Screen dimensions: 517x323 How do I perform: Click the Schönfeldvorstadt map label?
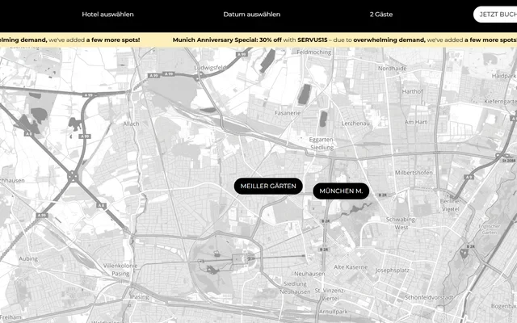(x=429, y=297)
